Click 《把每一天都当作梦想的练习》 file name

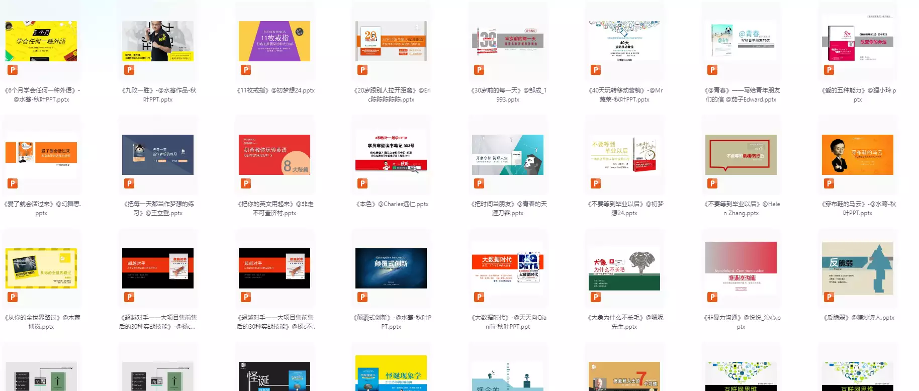pyautogui.click(x=158, y=209)
